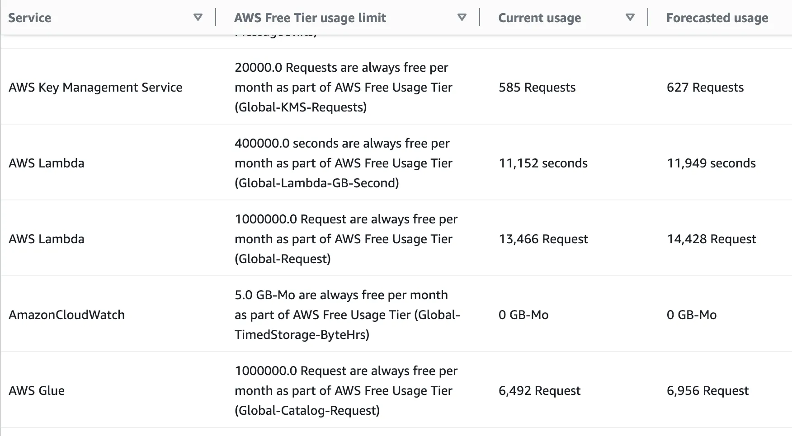Click the Global-Catalog-Request Glue limit text
This screenshot has width=792, height=436.
346,391
